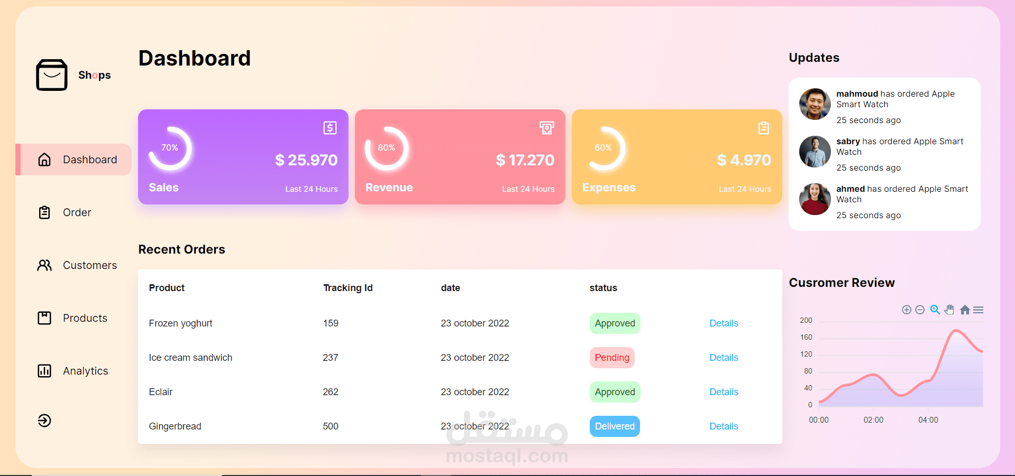Click the Delivered status badge
The height and width of the screenshot is (476, 1015).
615,426
